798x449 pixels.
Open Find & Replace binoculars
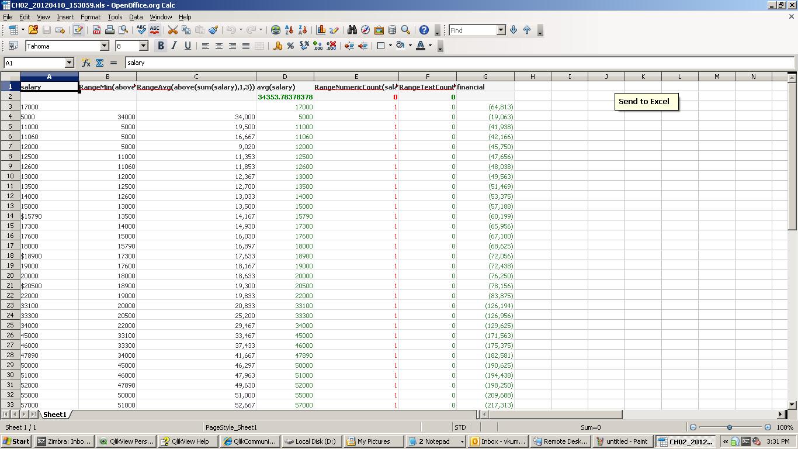point(352,30)
